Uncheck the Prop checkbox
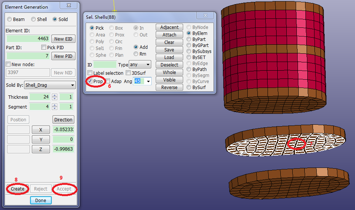This screenshot has height=210, width=355. [90, 81]
